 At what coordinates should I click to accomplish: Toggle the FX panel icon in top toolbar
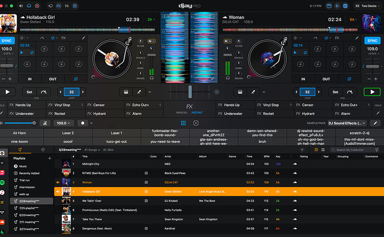[x=58, y=6]
